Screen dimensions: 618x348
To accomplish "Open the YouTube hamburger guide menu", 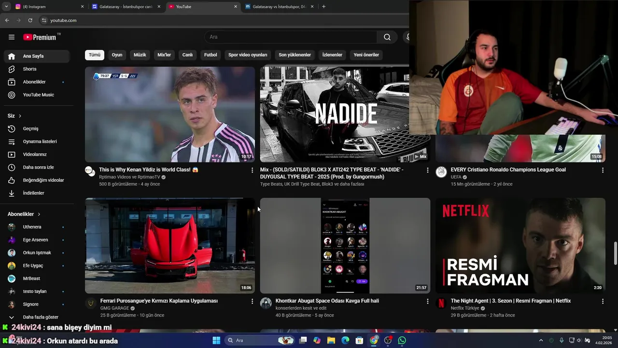I will tap(12, 37).
